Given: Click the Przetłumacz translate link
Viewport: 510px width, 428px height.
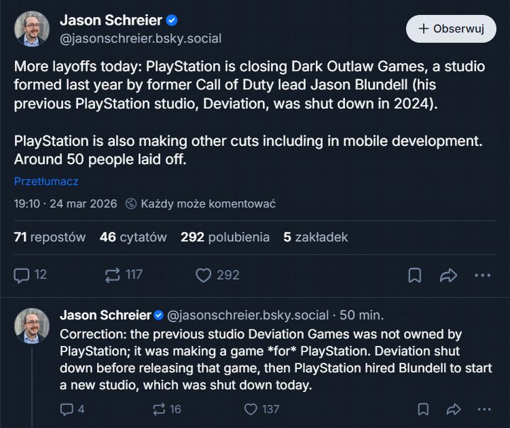Looking at the screenshot, I should [x=46, y=181].
